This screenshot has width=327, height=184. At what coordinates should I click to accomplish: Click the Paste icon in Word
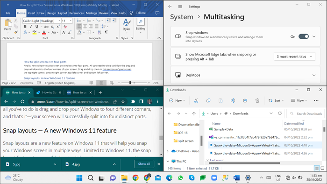pyautogui.click(x=8, y=23)
